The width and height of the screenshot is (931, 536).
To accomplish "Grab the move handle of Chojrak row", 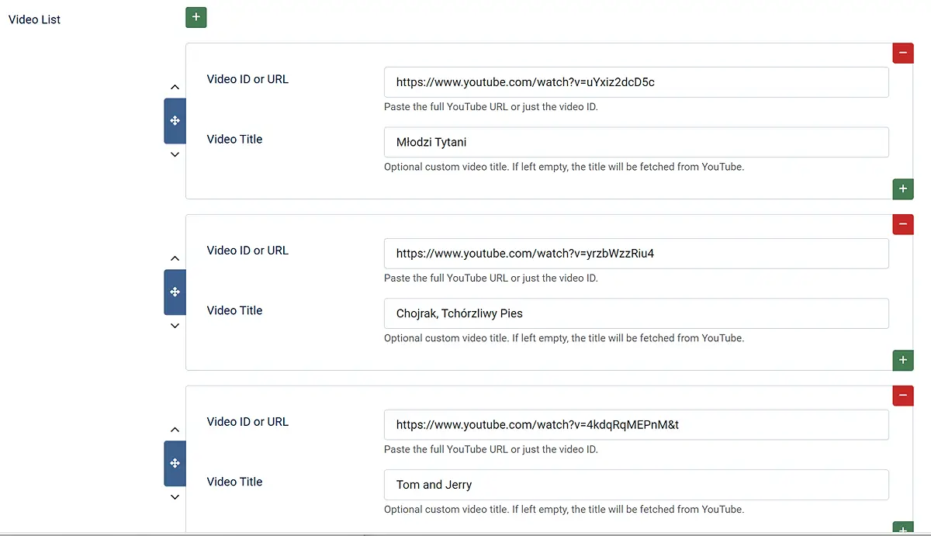I will point(175,292).
